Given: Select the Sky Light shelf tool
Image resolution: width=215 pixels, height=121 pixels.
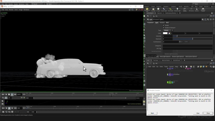Looking at the screenshot, I should point(153,9).
